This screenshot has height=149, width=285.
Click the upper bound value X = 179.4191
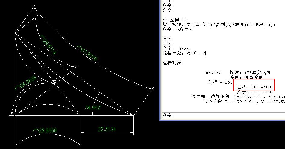click(x=239, y=102)
